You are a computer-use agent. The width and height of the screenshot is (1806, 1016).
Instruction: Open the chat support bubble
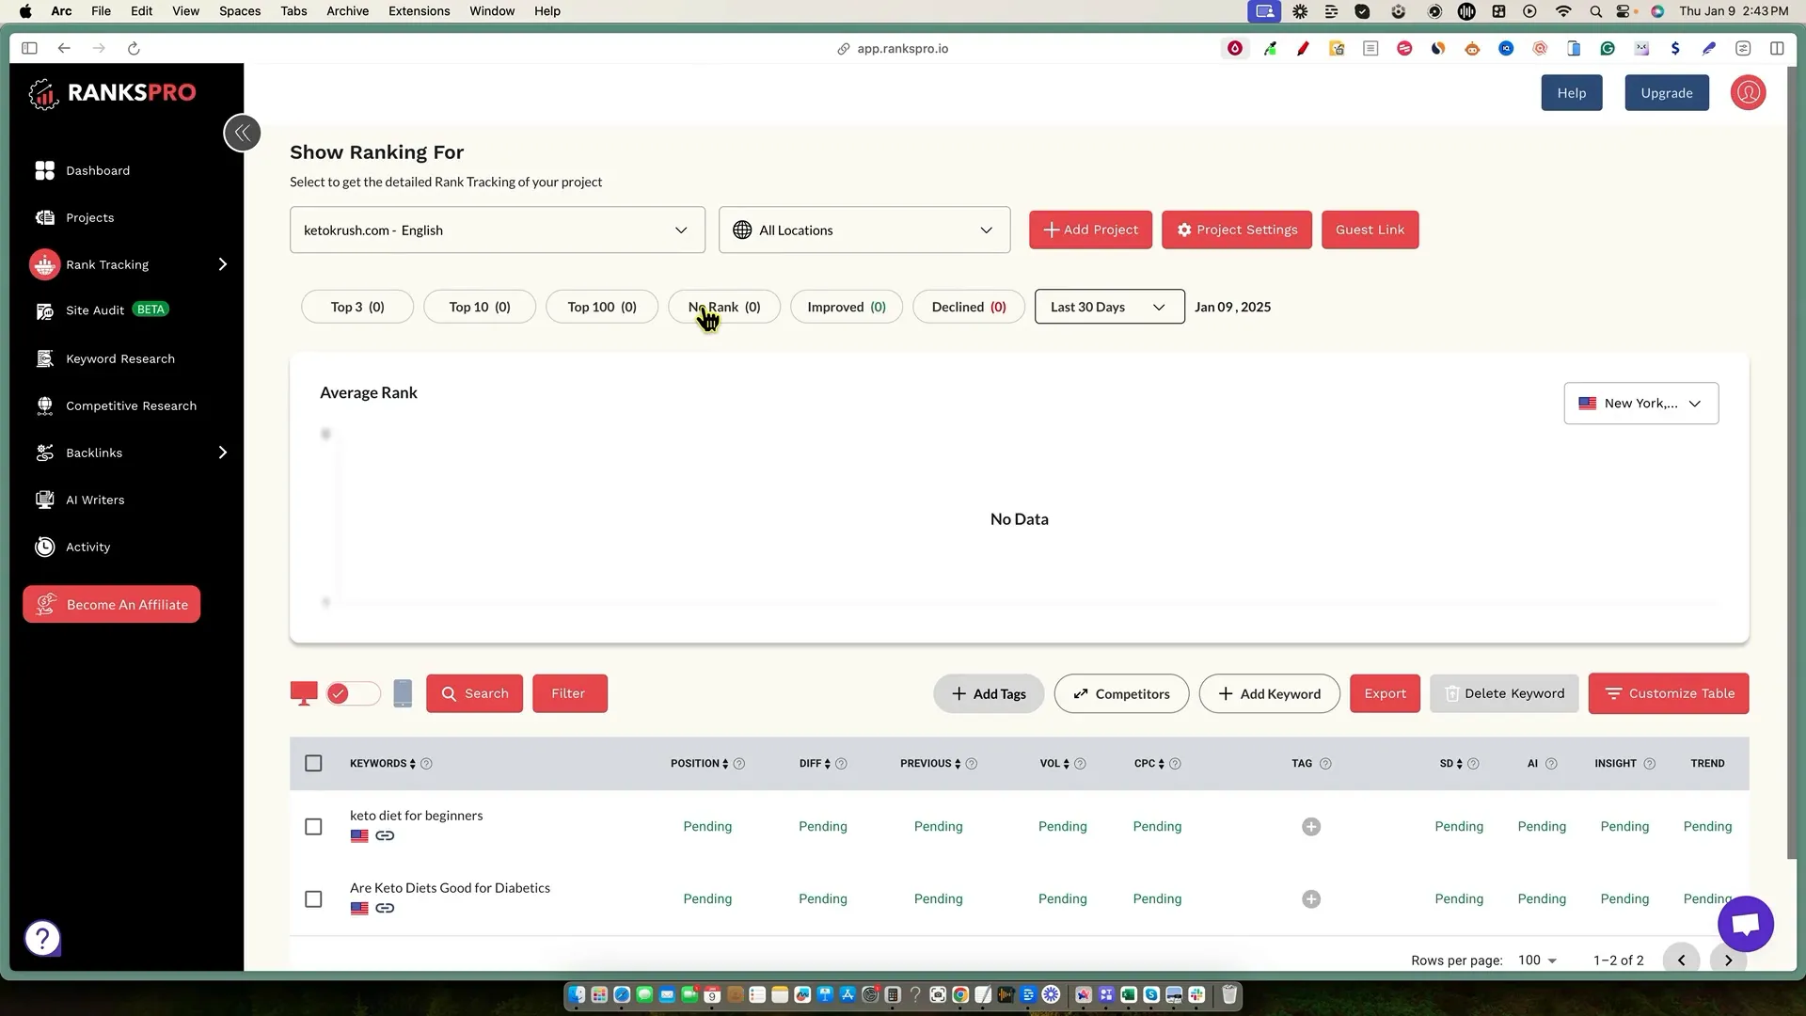tap(1745, 924)
